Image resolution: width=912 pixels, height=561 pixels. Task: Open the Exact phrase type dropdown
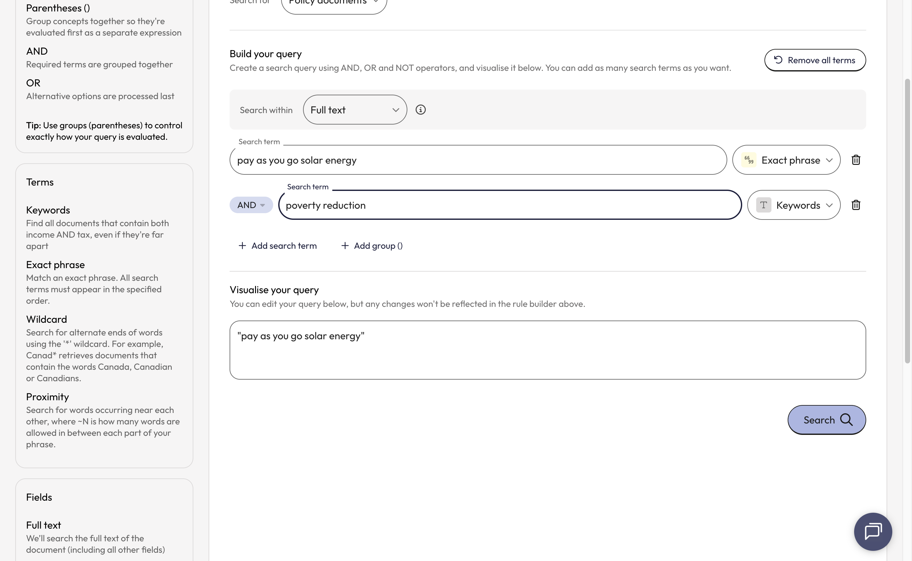pos(786,160)
